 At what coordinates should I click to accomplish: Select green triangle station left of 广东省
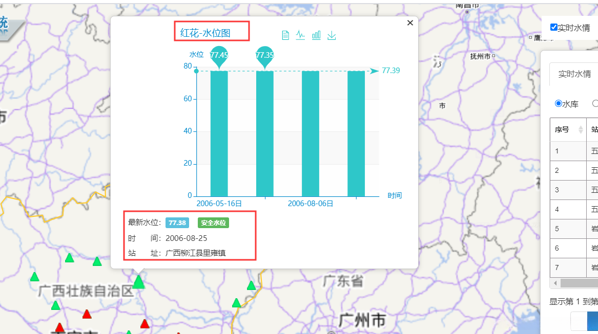coord(251,285)
